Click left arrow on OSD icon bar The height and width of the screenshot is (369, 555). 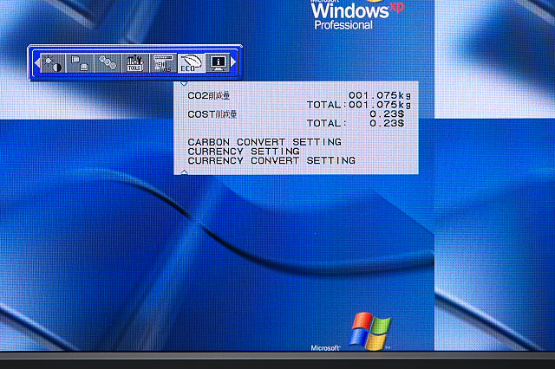point(36,63)
